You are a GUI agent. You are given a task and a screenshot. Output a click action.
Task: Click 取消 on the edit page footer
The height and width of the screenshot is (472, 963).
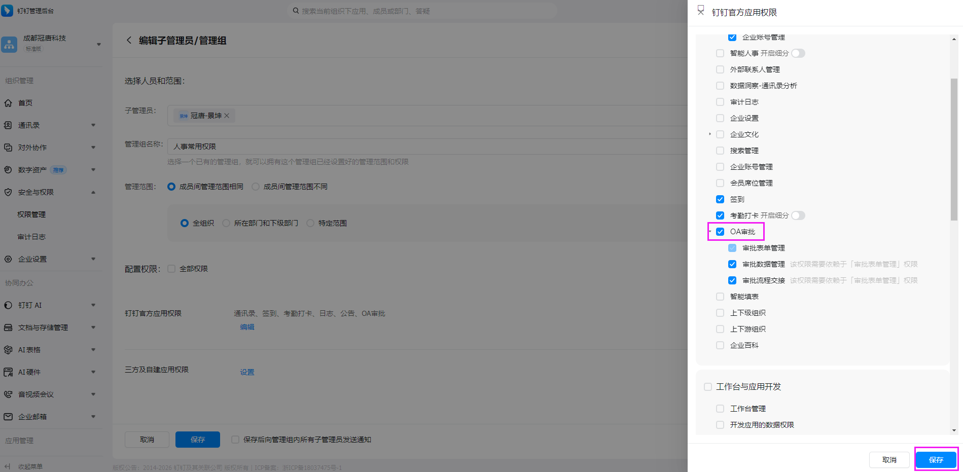tap(147, 440)
